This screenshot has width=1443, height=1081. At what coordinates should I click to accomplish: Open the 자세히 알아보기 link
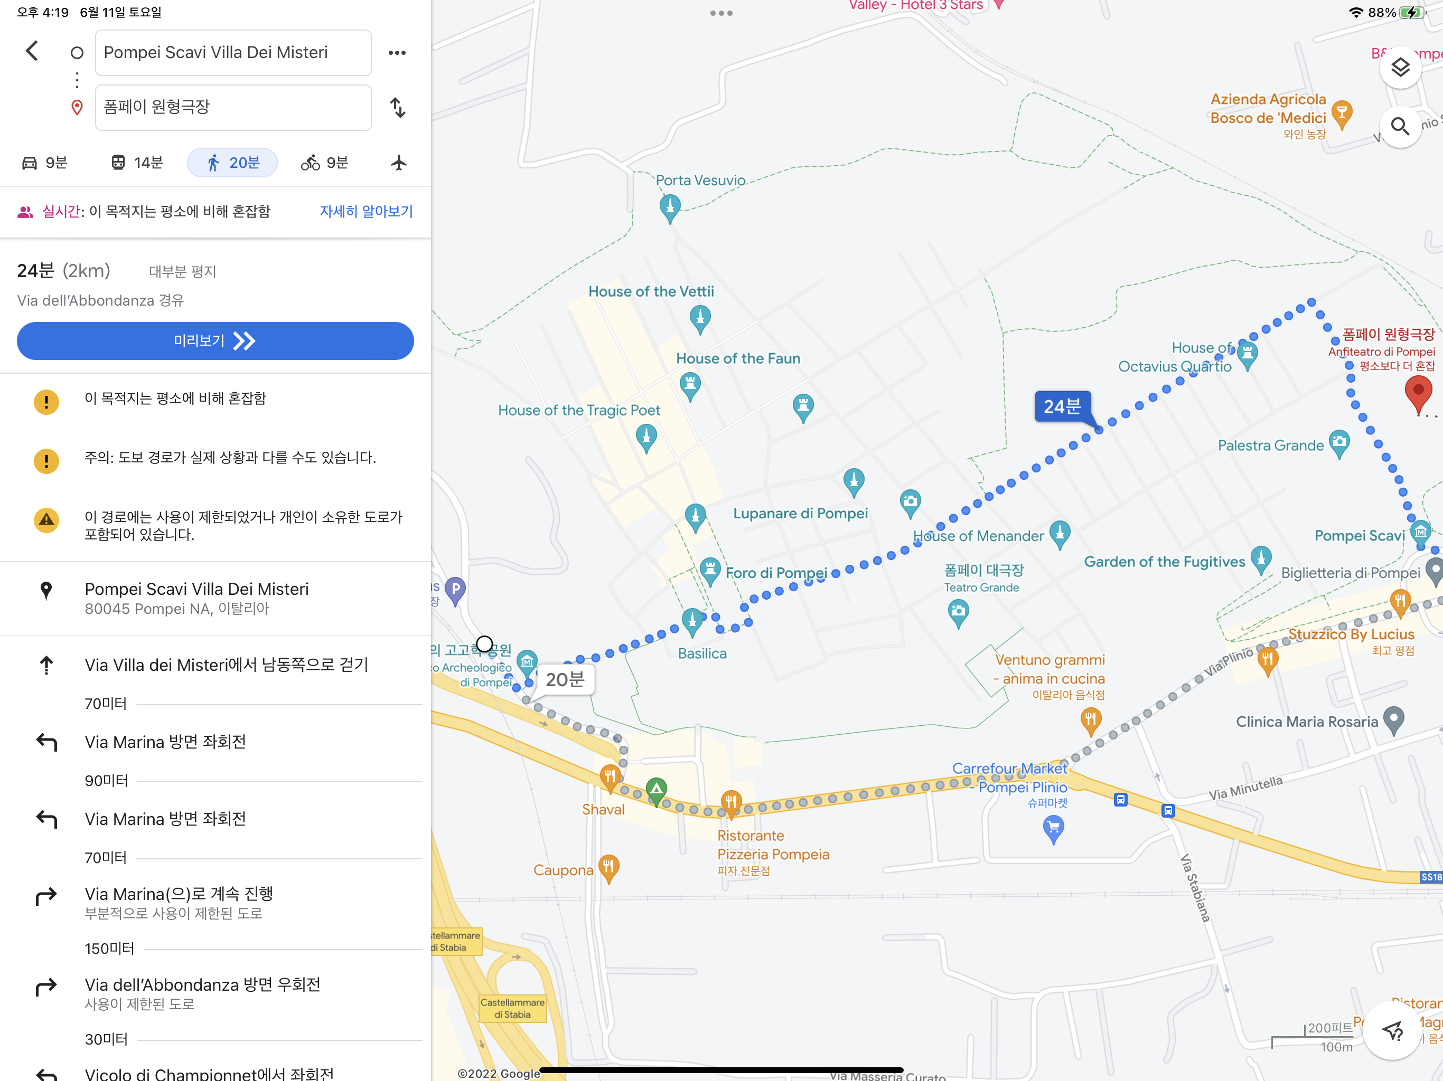tap(366, 211)
